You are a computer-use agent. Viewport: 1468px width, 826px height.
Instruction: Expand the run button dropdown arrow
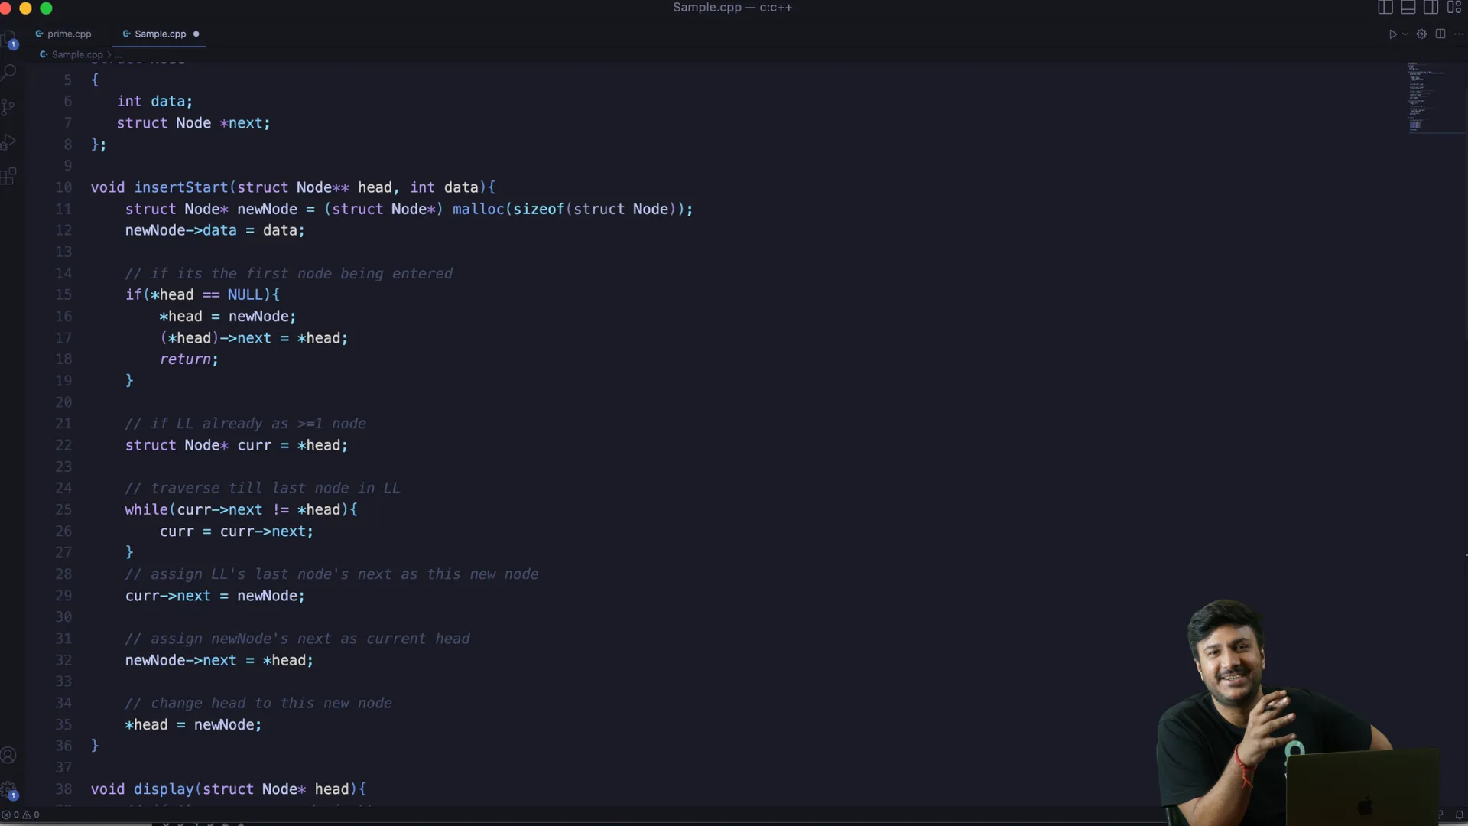coord(1405,34)
